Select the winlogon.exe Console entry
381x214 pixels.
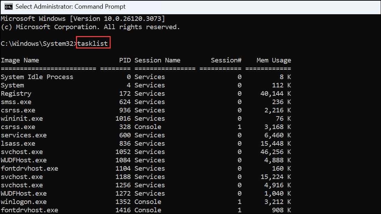coord(24,202)
